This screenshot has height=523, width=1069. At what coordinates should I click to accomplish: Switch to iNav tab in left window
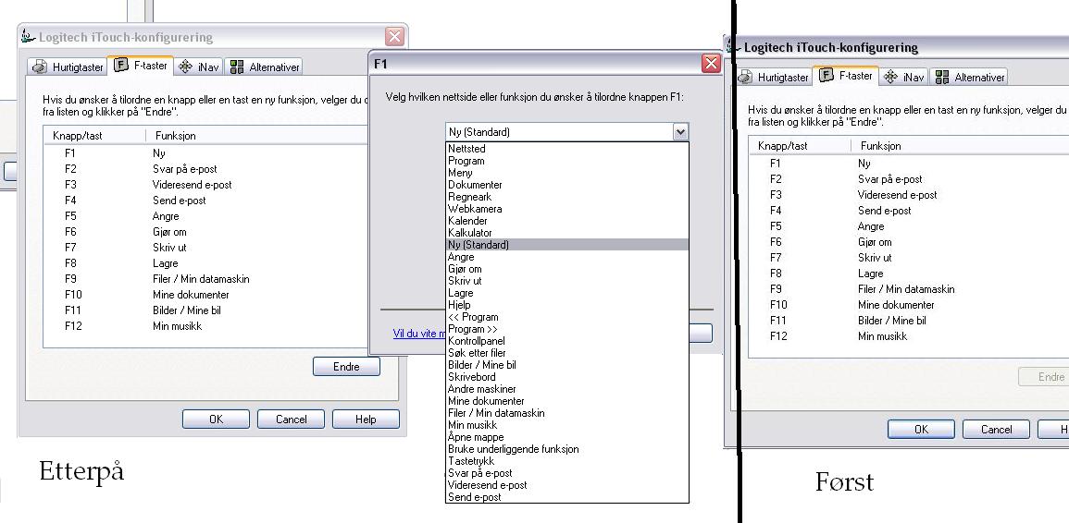(x=198, y=67)
